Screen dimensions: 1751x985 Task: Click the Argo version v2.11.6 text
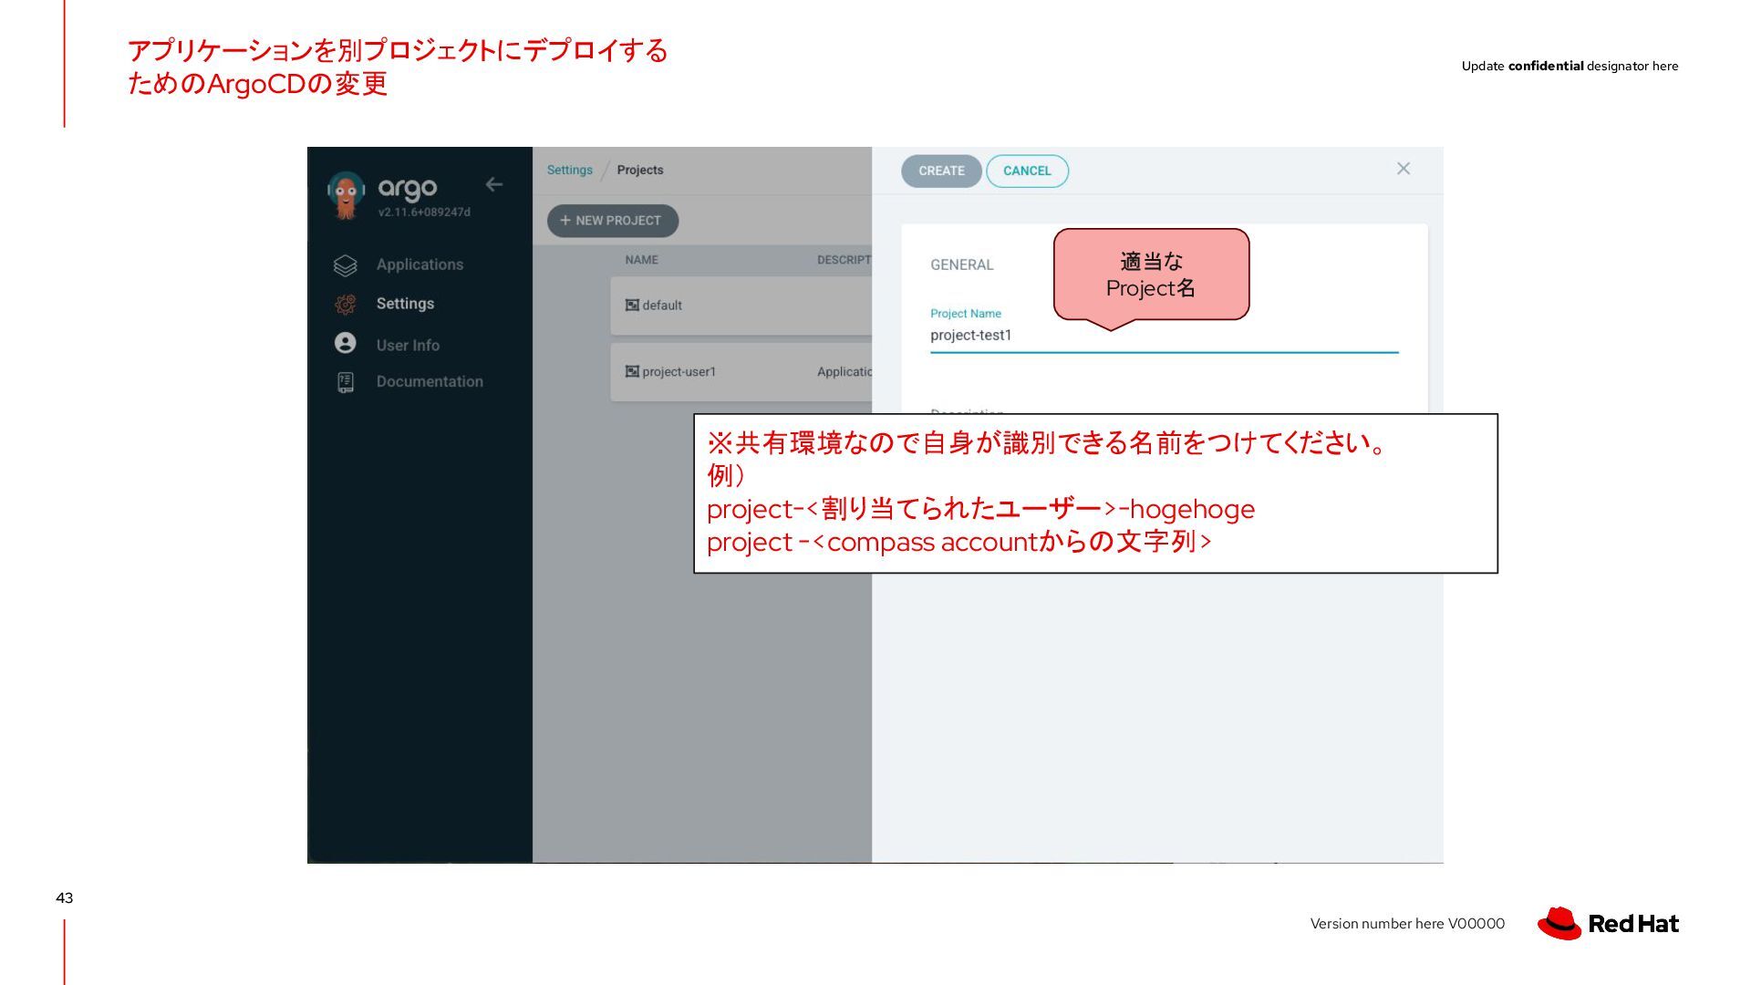424,213
